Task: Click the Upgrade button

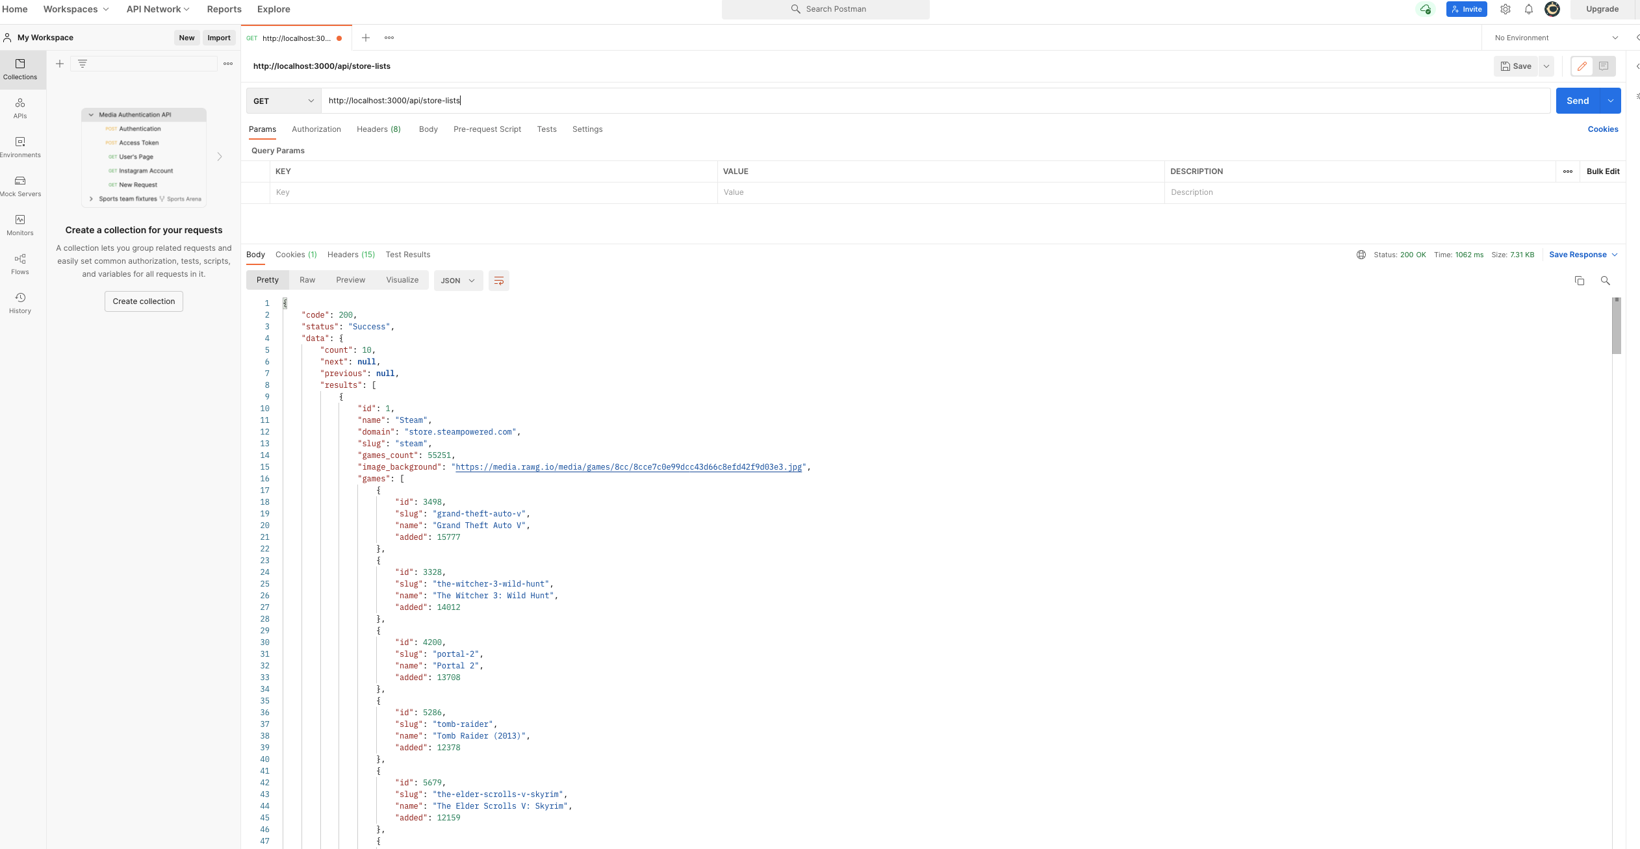Action: [x=1602, y=9]
